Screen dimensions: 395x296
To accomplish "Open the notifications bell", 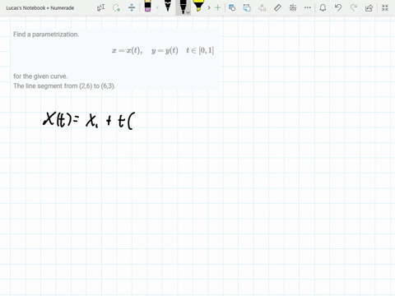I will [323, 7].
